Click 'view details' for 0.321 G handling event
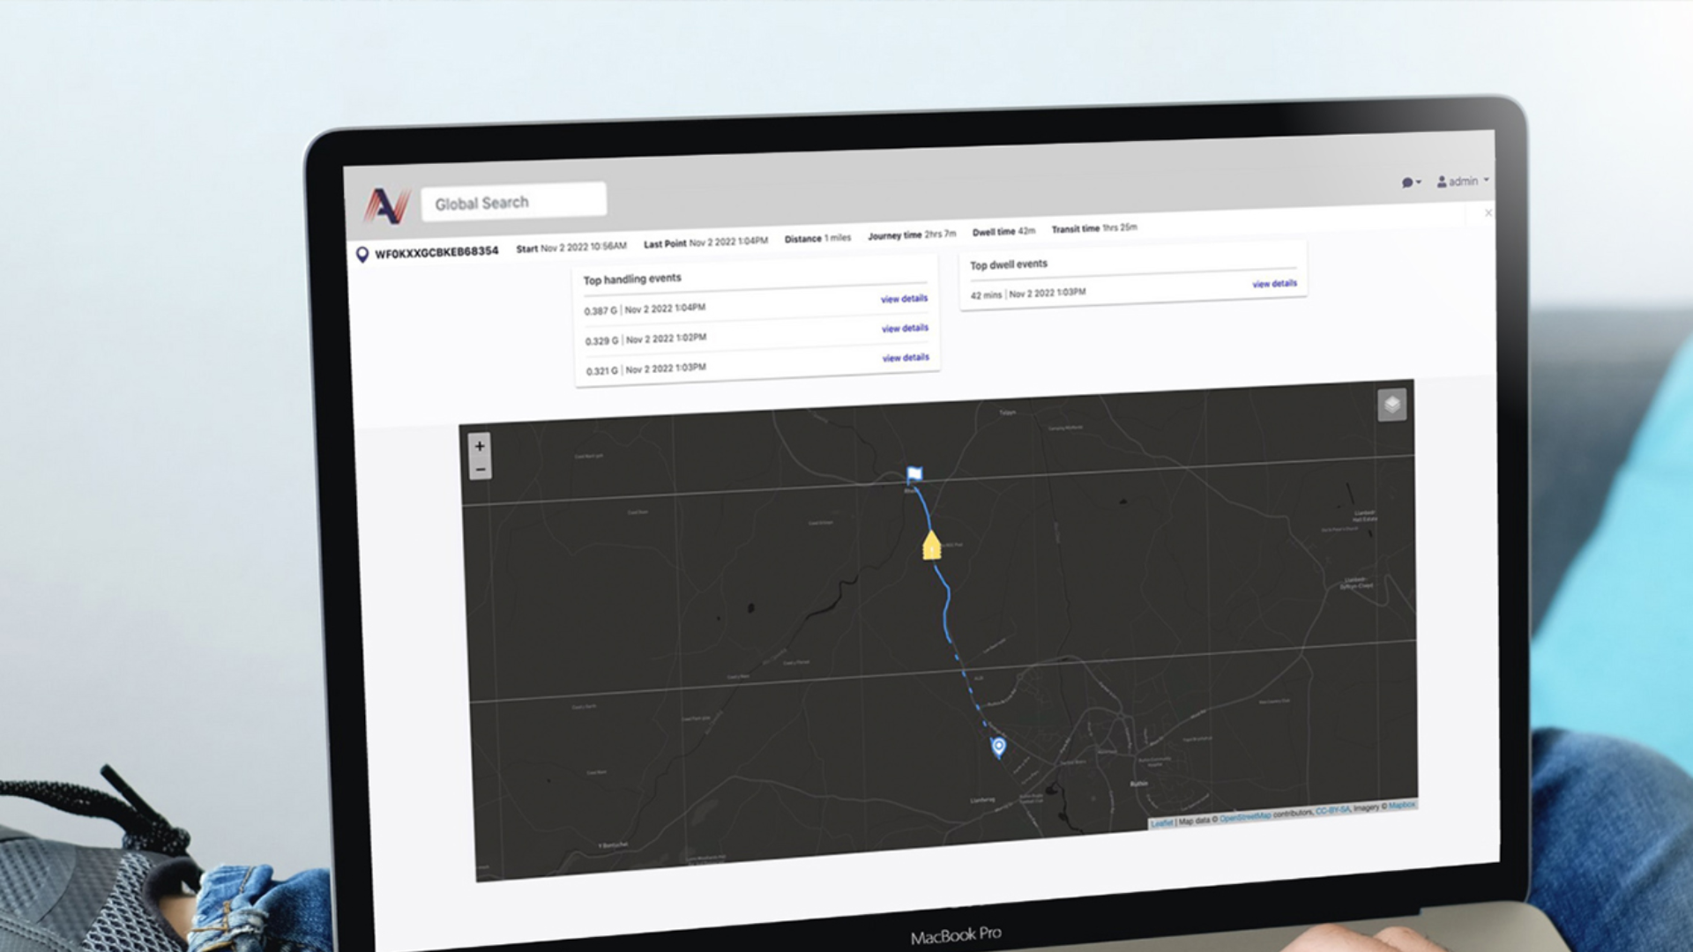This screenshot has width=1693, height=952. 904,358
